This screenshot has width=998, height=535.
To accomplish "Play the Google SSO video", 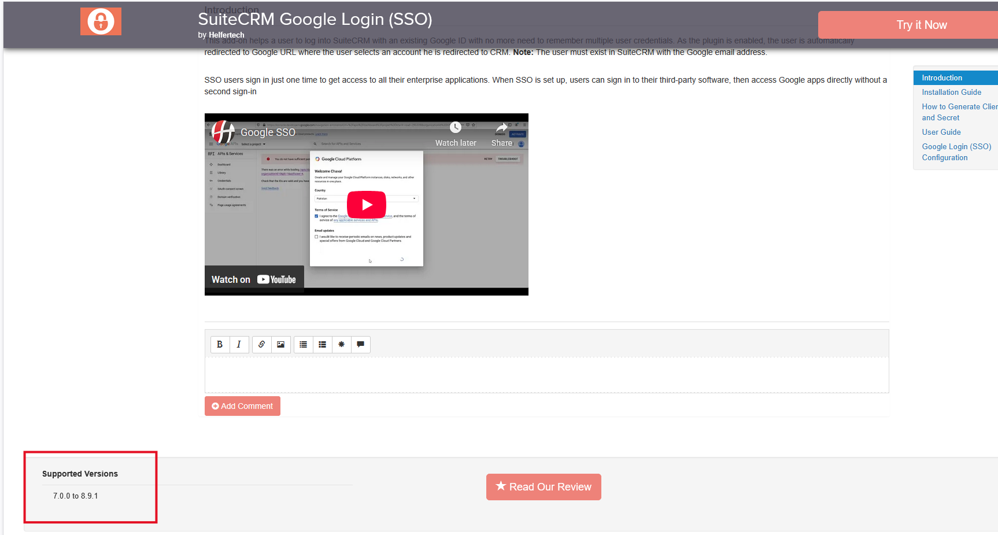I will point(367,205).
